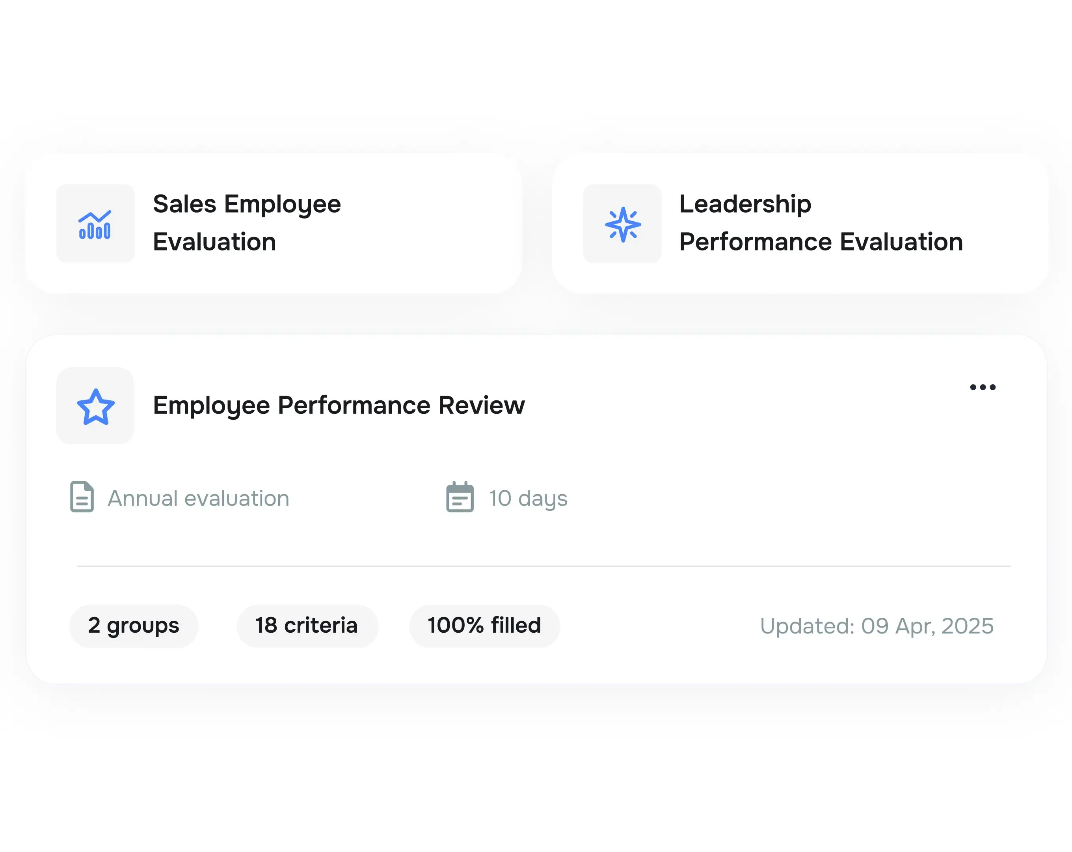Click the document icon next to Annual evaluation
The height and width of the screenshot is (852, 1072).
pyautogui.click(x=81, y=498)
